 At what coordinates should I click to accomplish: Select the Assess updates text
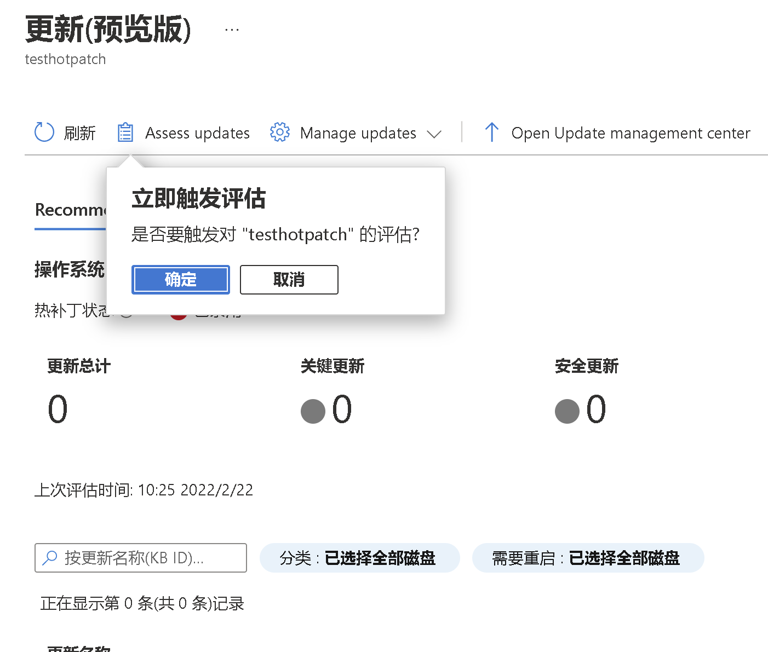coord(197,133)
